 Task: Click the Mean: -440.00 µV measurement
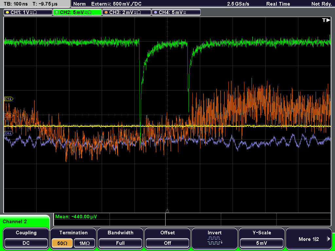point(76,217)
